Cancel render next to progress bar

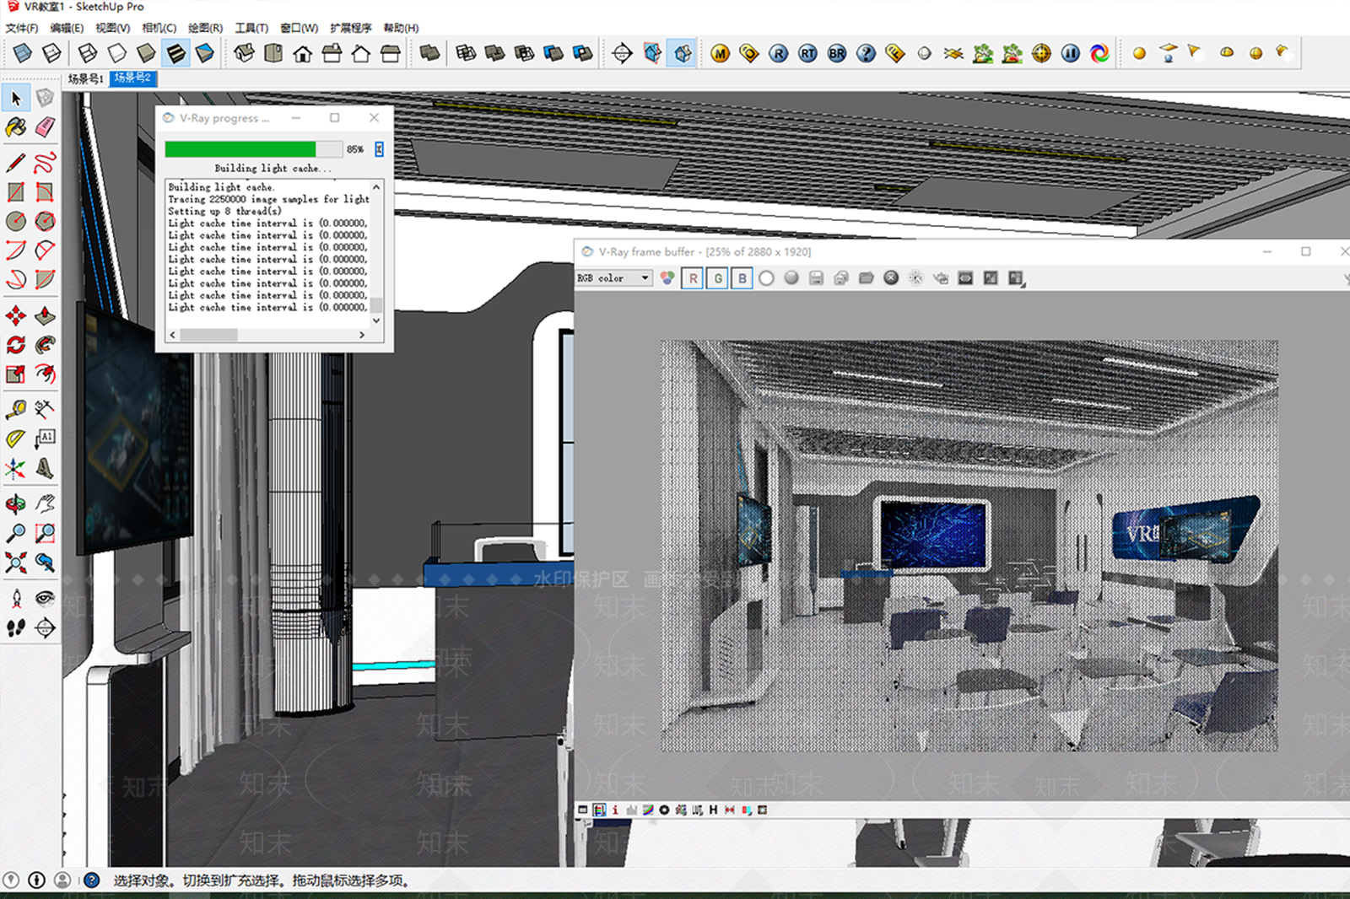(x=379, y=149)
